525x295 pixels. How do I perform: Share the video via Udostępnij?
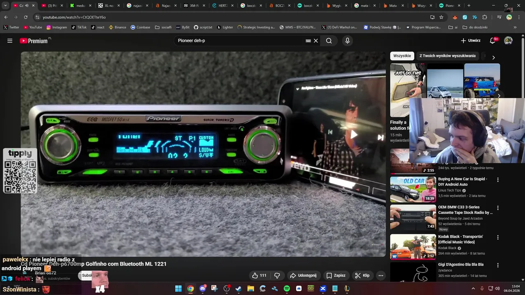304,275
